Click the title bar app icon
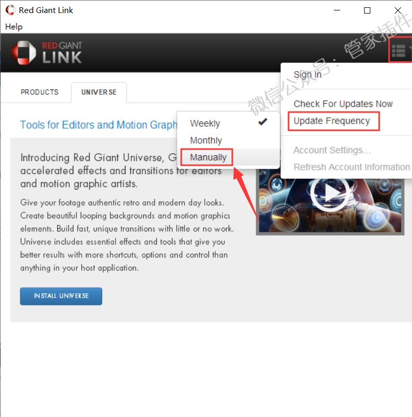412x417 pixels. click(10, 10)
